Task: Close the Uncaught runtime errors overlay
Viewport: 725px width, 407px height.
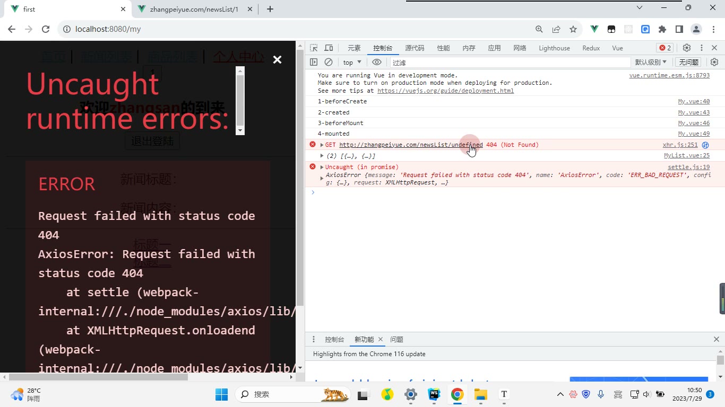Action: pos(277,60)
